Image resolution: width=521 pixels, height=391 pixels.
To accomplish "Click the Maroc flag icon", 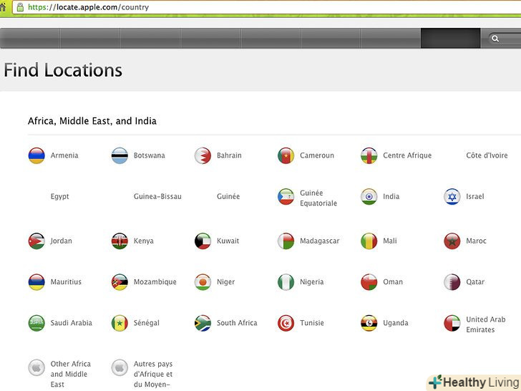I will point(452,241).
